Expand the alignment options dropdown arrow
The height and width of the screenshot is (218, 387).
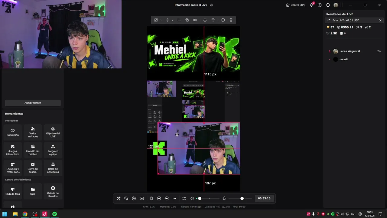pos(172,20)
